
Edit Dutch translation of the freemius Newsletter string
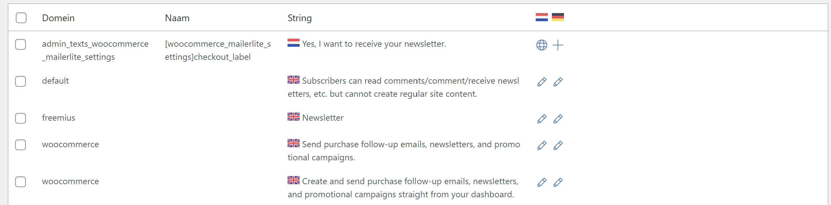tap(542, 119)
